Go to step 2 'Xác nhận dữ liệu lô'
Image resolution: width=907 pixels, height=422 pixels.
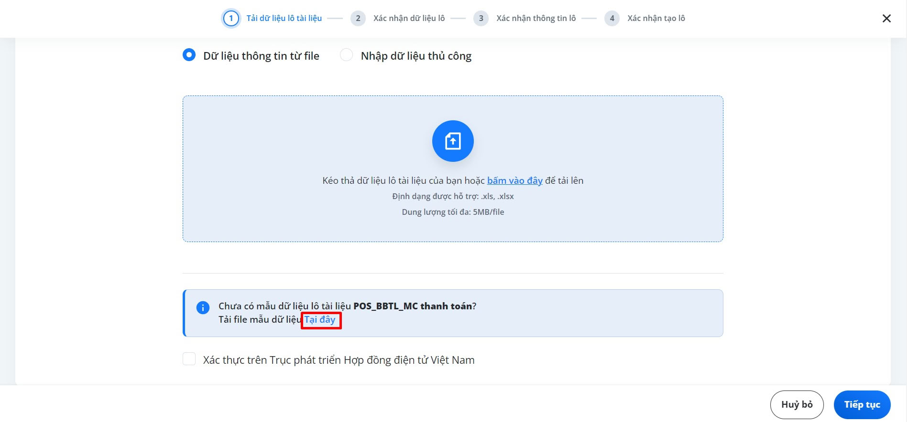coord(398,18)
